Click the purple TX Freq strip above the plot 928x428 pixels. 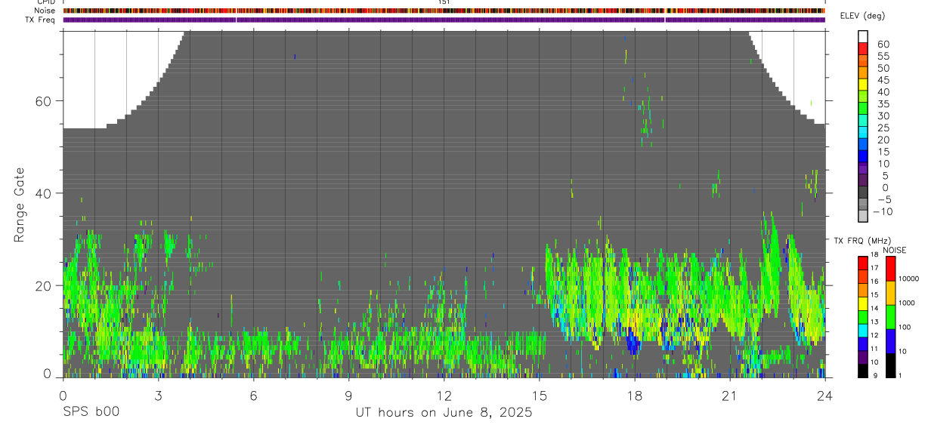(444, 20)
